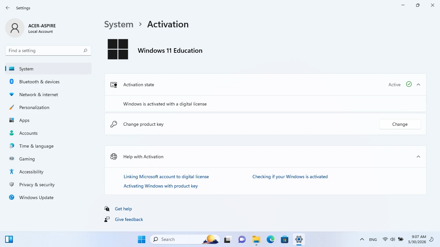Click the user profile avatar icon
This screenshot has width=440, height=247.
tap(15, 28)
